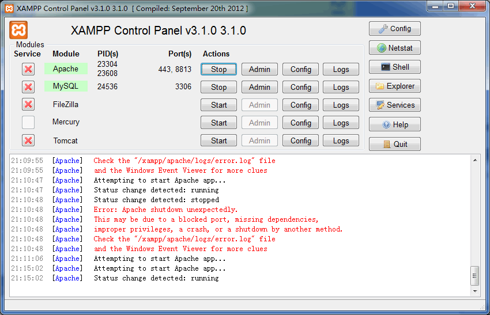The width and height of the screenshot is (490, 315).
Task: Click the last "Status change detected: running" line
Action: [156, 278]
